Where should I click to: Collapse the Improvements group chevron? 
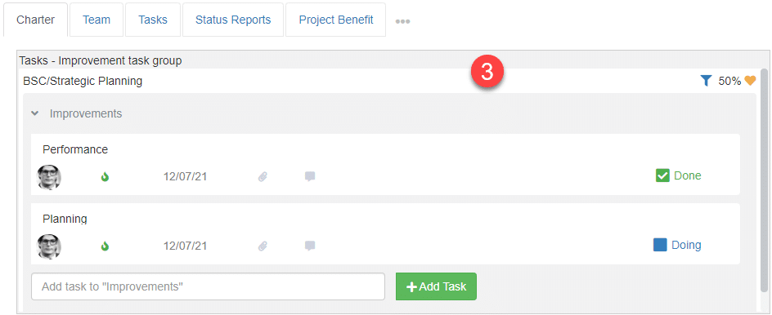(x=34, y=113)
